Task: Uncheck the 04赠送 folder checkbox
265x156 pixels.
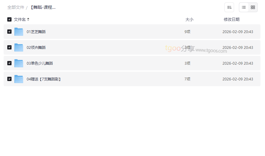Action: pyautogui.click(x=9, y=79)
